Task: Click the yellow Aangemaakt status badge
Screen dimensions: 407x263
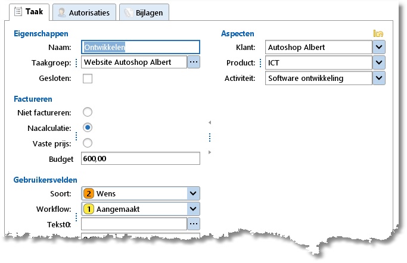Action: point(89,209)
